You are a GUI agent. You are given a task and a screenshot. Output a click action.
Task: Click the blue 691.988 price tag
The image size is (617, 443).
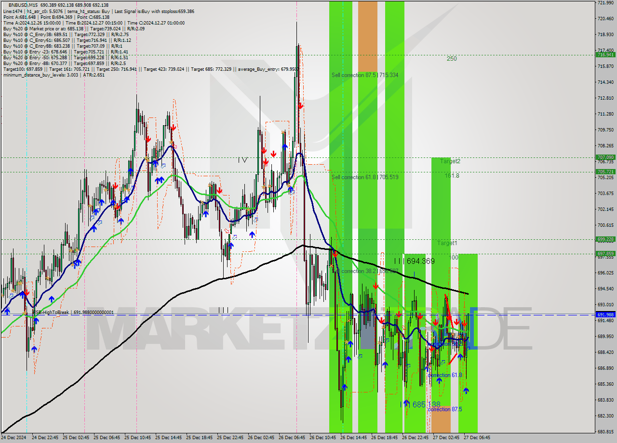click(605, 314)
